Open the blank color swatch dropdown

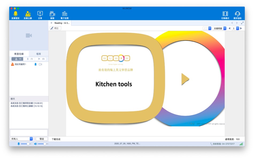(x=207, y=28)
